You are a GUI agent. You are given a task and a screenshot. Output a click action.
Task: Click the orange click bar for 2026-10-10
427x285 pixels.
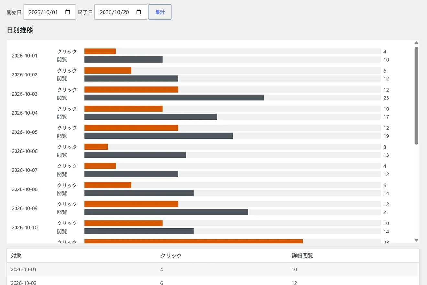[x=124, y=223]
